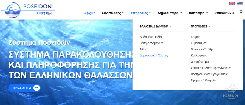Open the search magnifier icon
This screenshot has width=245, height=105.
coord(241,12)
